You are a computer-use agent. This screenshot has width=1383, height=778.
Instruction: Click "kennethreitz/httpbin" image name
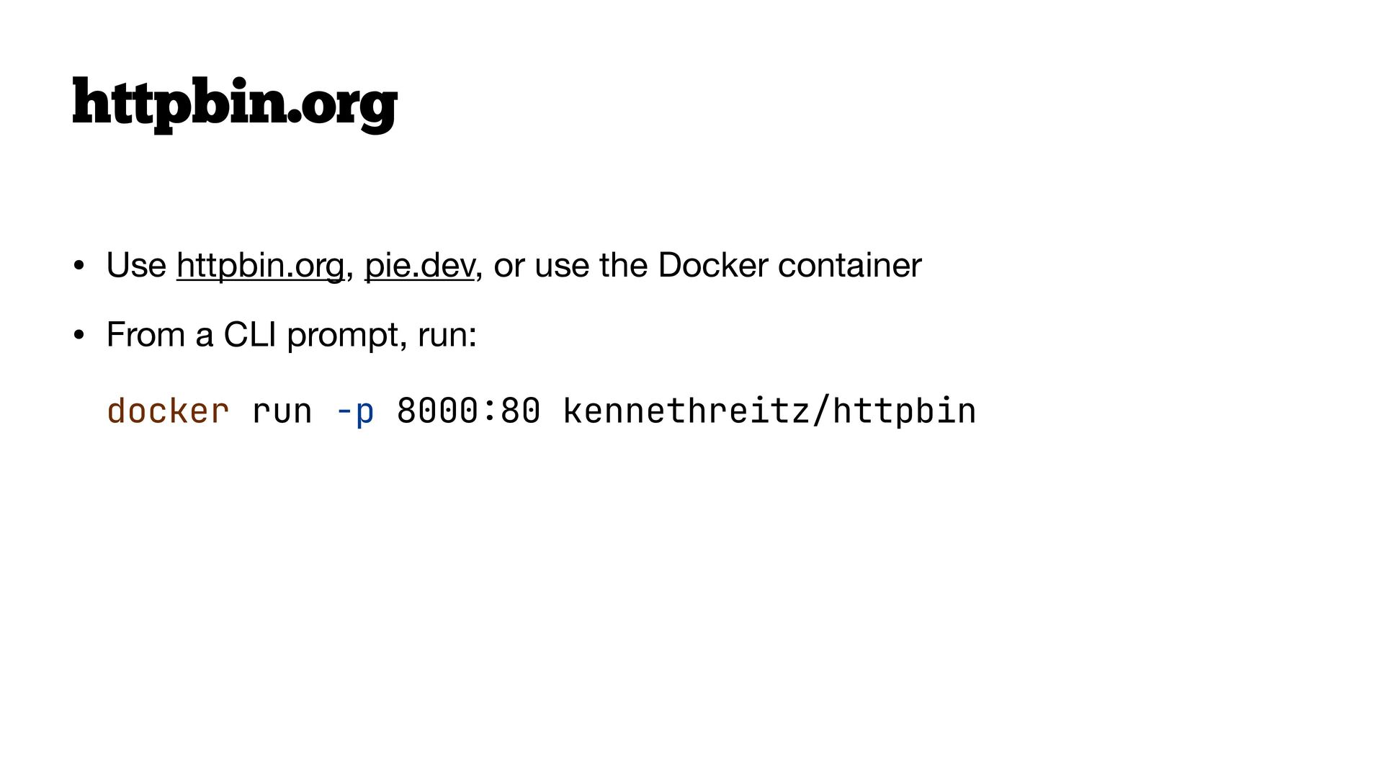(769, 411)
